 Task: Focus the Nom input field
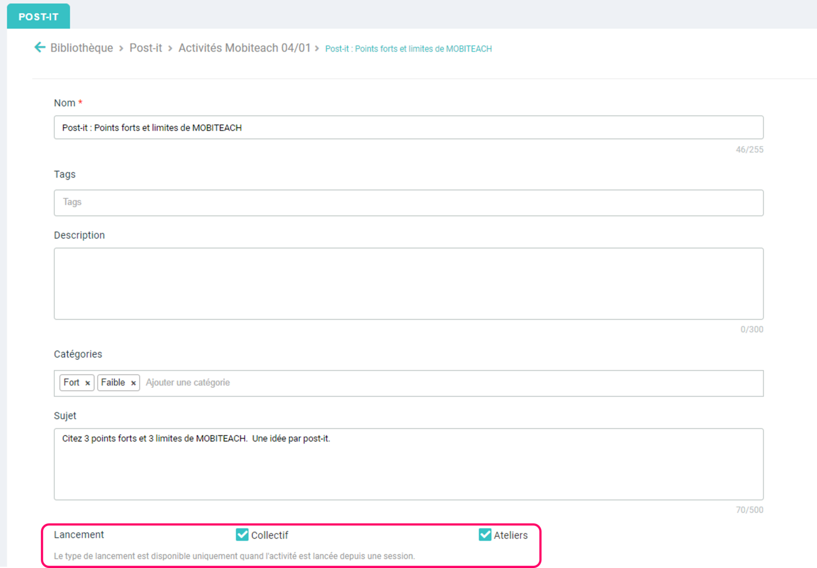[x=408, y=128]
